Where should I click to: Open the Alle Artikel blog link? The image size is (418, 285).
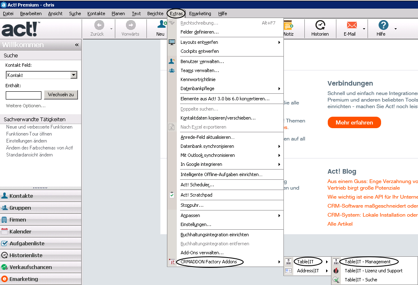tap(340, 224)
